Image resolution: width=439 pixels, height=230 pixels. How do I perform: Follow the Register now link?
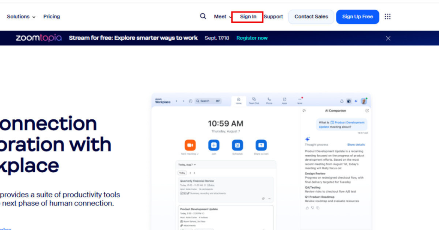(x=252, y=38)
